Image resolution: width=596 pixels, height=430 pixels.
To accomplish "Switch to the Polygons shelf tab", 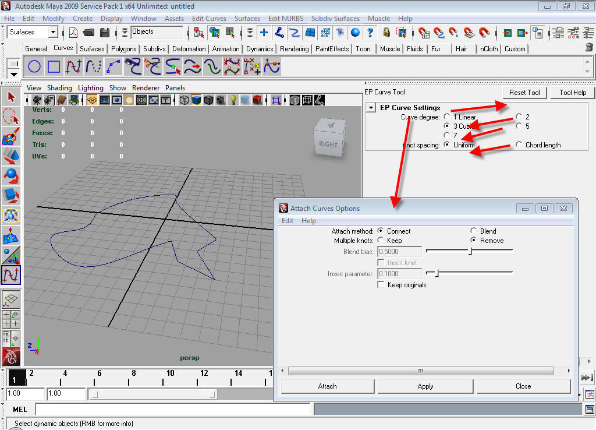I will [123, 49].
